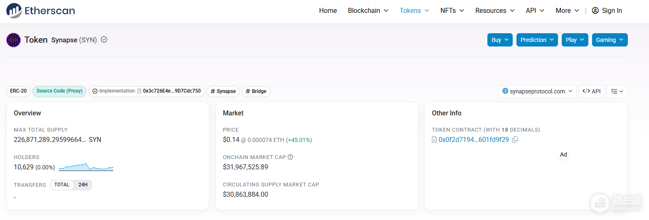Viewport: 649px width, 220px height.
Task: Click the implementation file icon
Action: 139,91
